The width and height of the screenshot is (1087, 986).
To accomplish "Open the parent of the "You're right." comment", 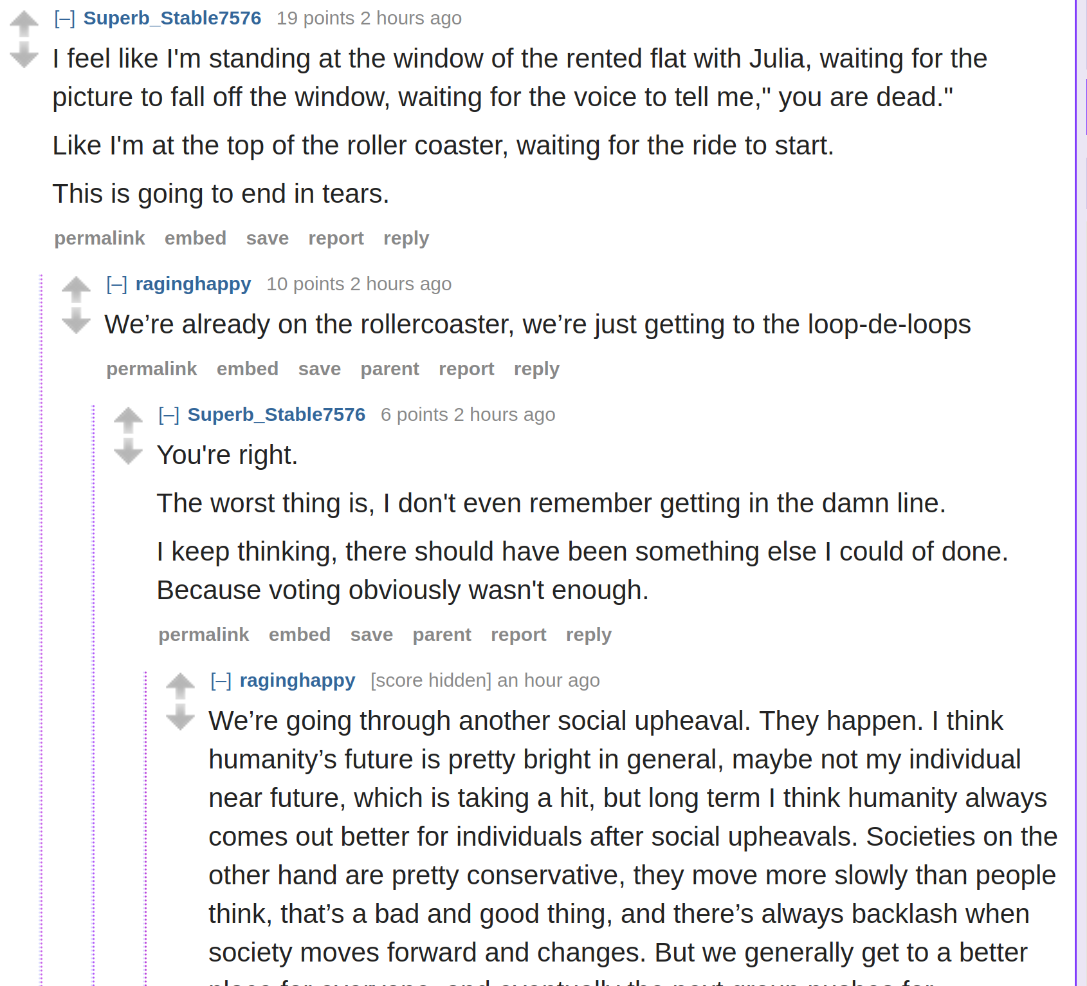I will 442,635.
